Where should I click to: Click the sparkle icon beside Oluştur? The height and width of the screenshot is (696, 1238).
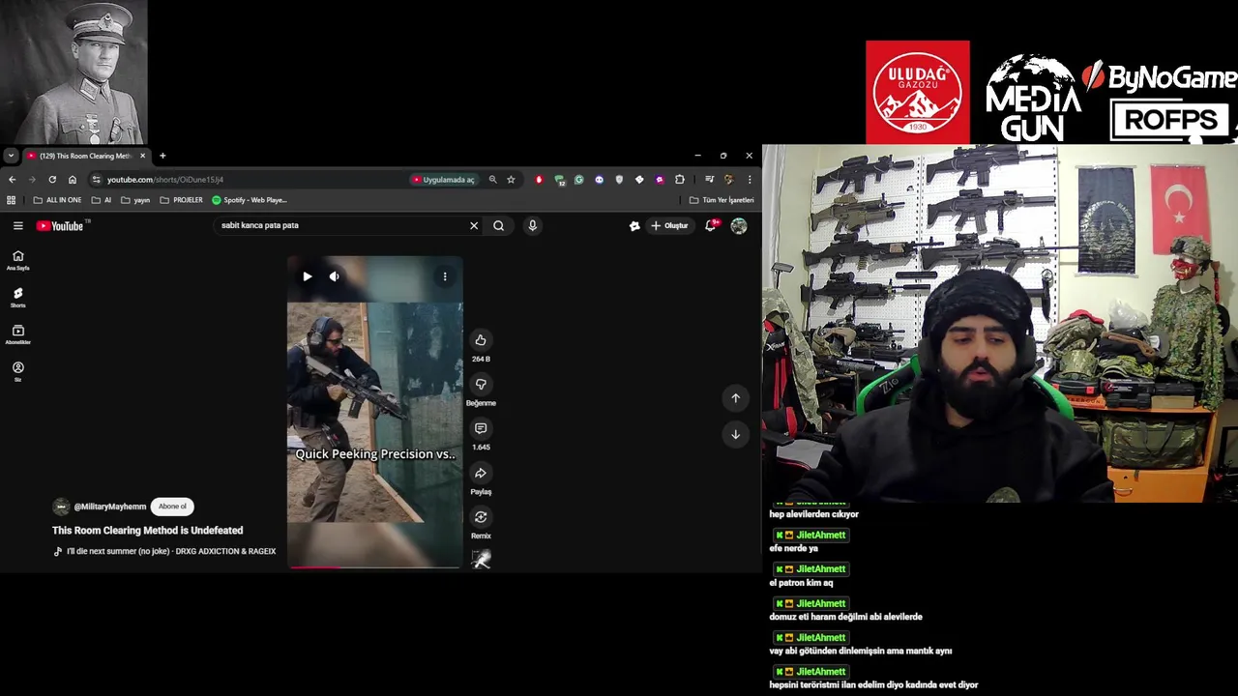(x=634, y=225)
